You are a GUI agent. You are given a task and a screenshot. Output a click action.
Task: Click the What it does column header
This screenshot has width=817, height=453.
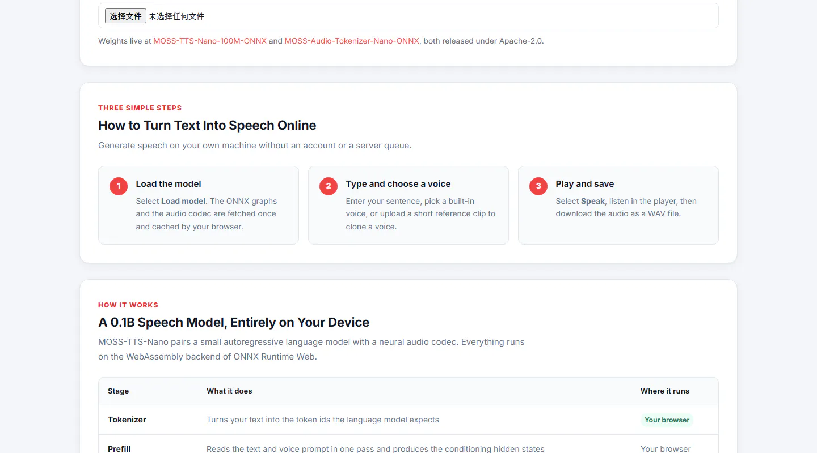tap(229, 391)
